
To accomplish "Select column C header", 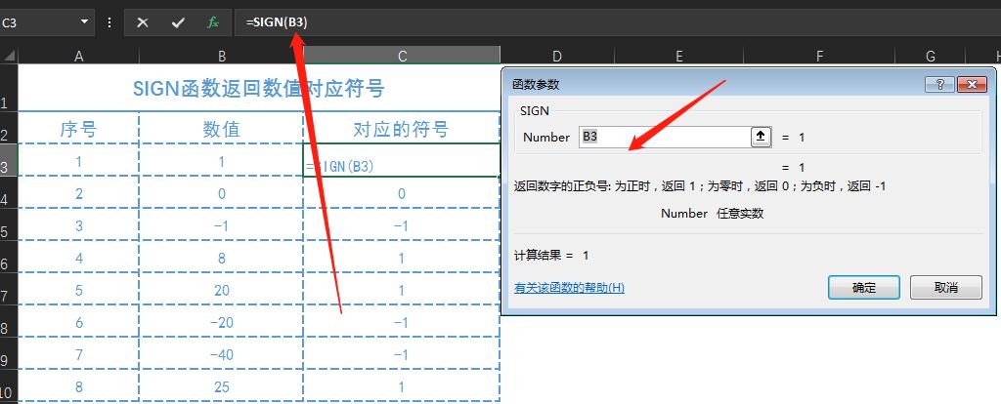I will pyautogui.click(x=402, y=56).
